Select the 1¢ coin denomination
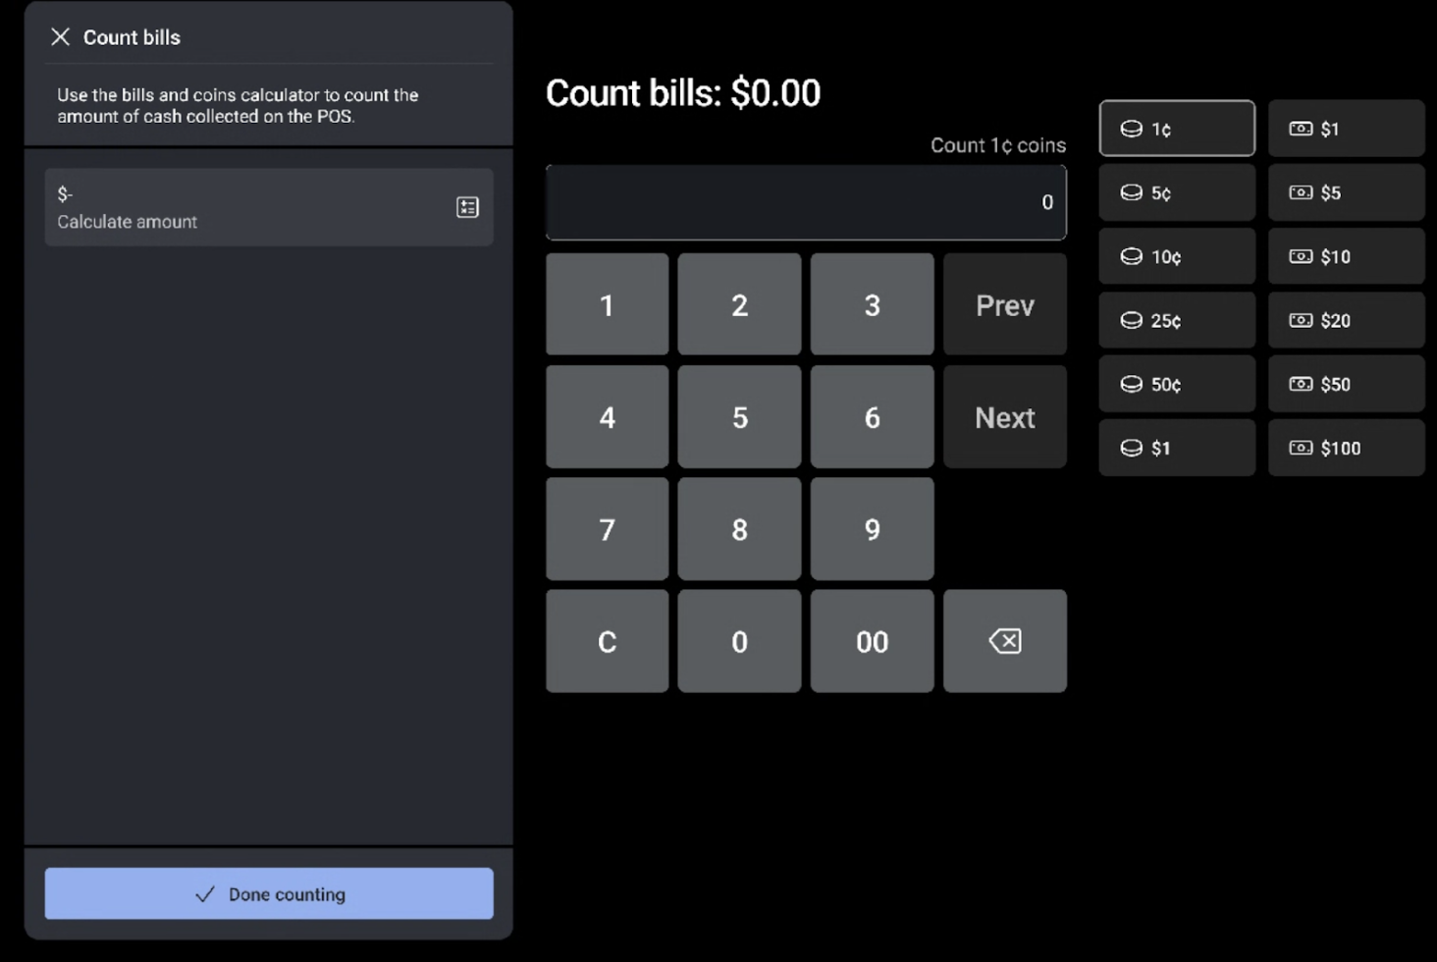The image size is (1437, 962). pos(1176,129)
